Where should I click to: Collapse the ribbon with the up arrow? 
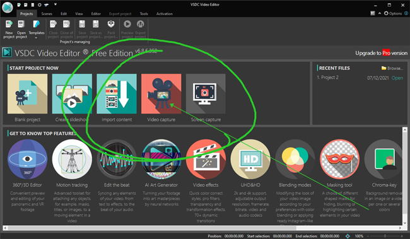(379, 13)
